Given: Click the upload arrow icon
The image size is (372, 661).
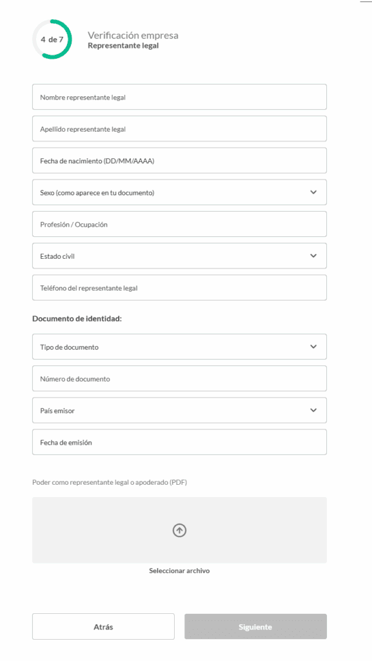Looking at the screenshot, I should 180,531.
